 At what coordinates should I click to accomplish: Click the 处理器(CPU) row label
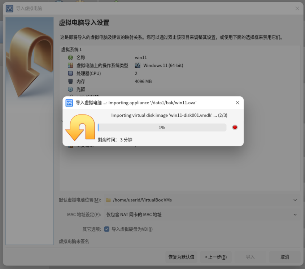(x=88, y=74)
